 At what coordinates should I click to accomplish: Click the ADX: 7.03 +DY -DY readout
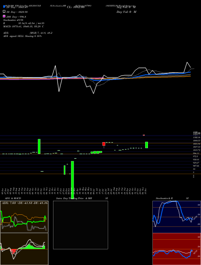[x=25, y=203]
